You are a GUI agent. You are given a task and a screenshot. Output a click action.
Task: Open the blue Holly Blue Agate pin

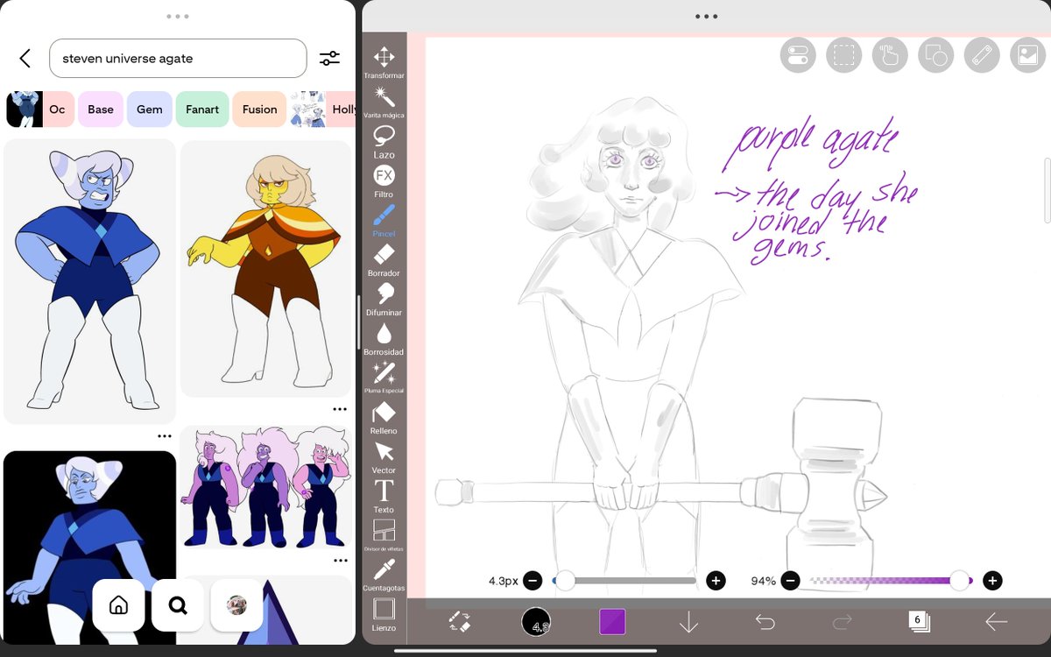click(x=89, y=281)
